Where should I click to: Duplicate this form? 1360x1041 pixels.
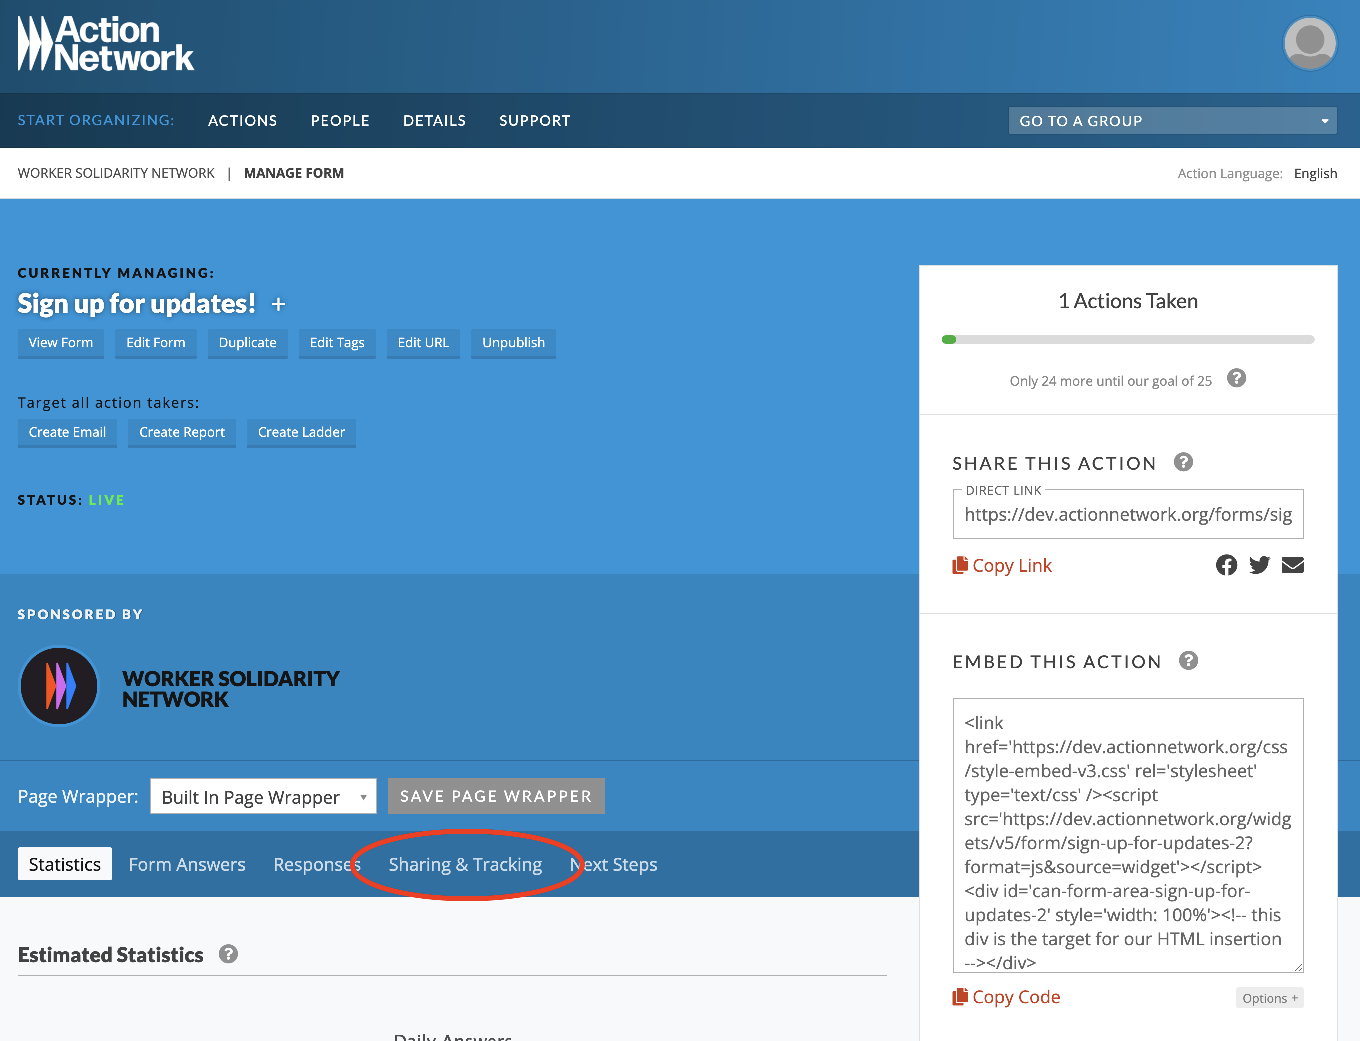point(248,343)
